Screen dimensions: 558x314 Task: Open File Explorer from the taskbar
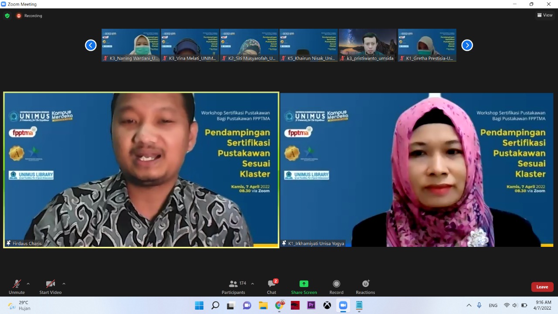tap(263, 305)
